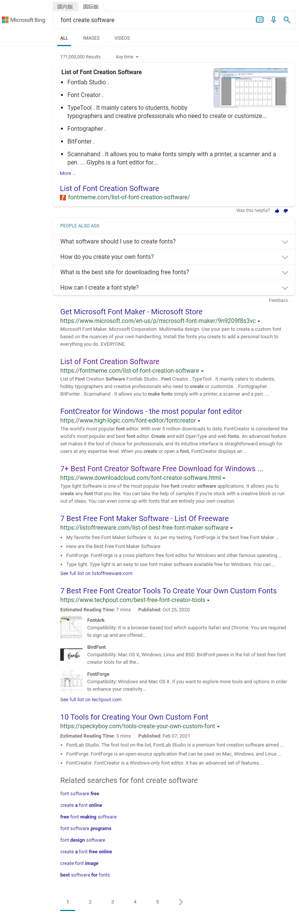
Task: Give thumbs up for the answer
Action: click(x=277, y=211)
